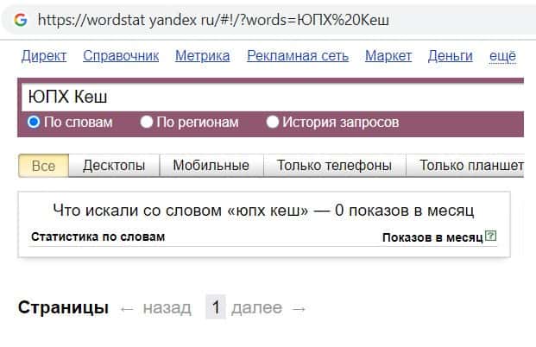Open the Рекламная сеть link
Image resolution: width=536 pixels, height=347 pixels.
[298, 56]
